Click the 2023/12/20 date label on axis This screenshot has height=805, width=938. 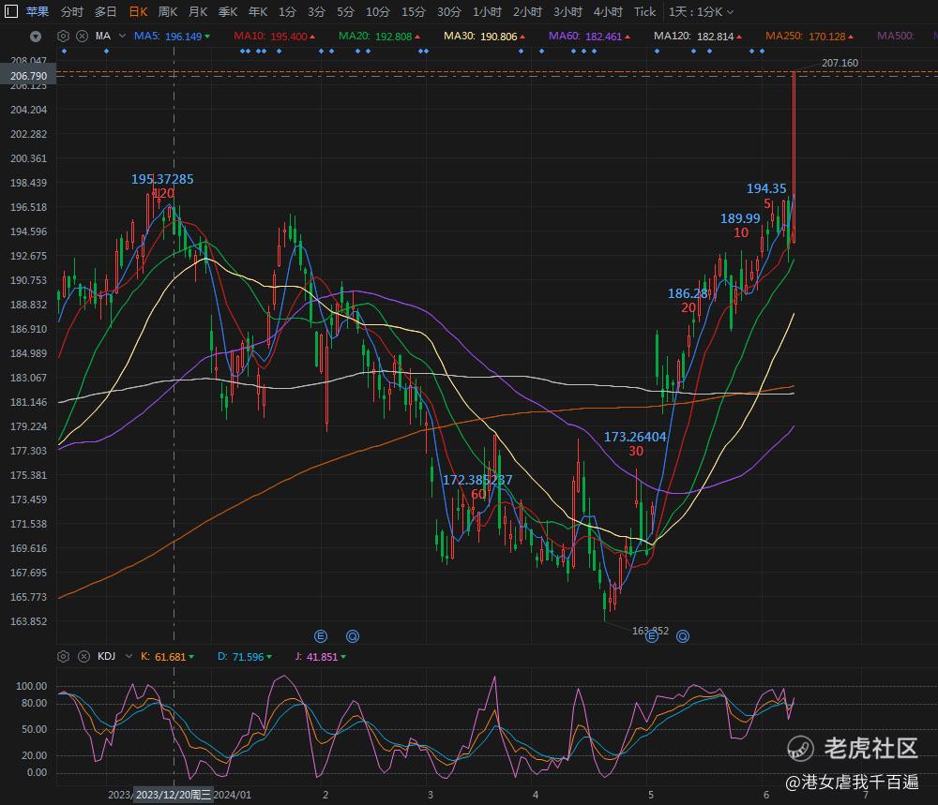pos(173,795)
